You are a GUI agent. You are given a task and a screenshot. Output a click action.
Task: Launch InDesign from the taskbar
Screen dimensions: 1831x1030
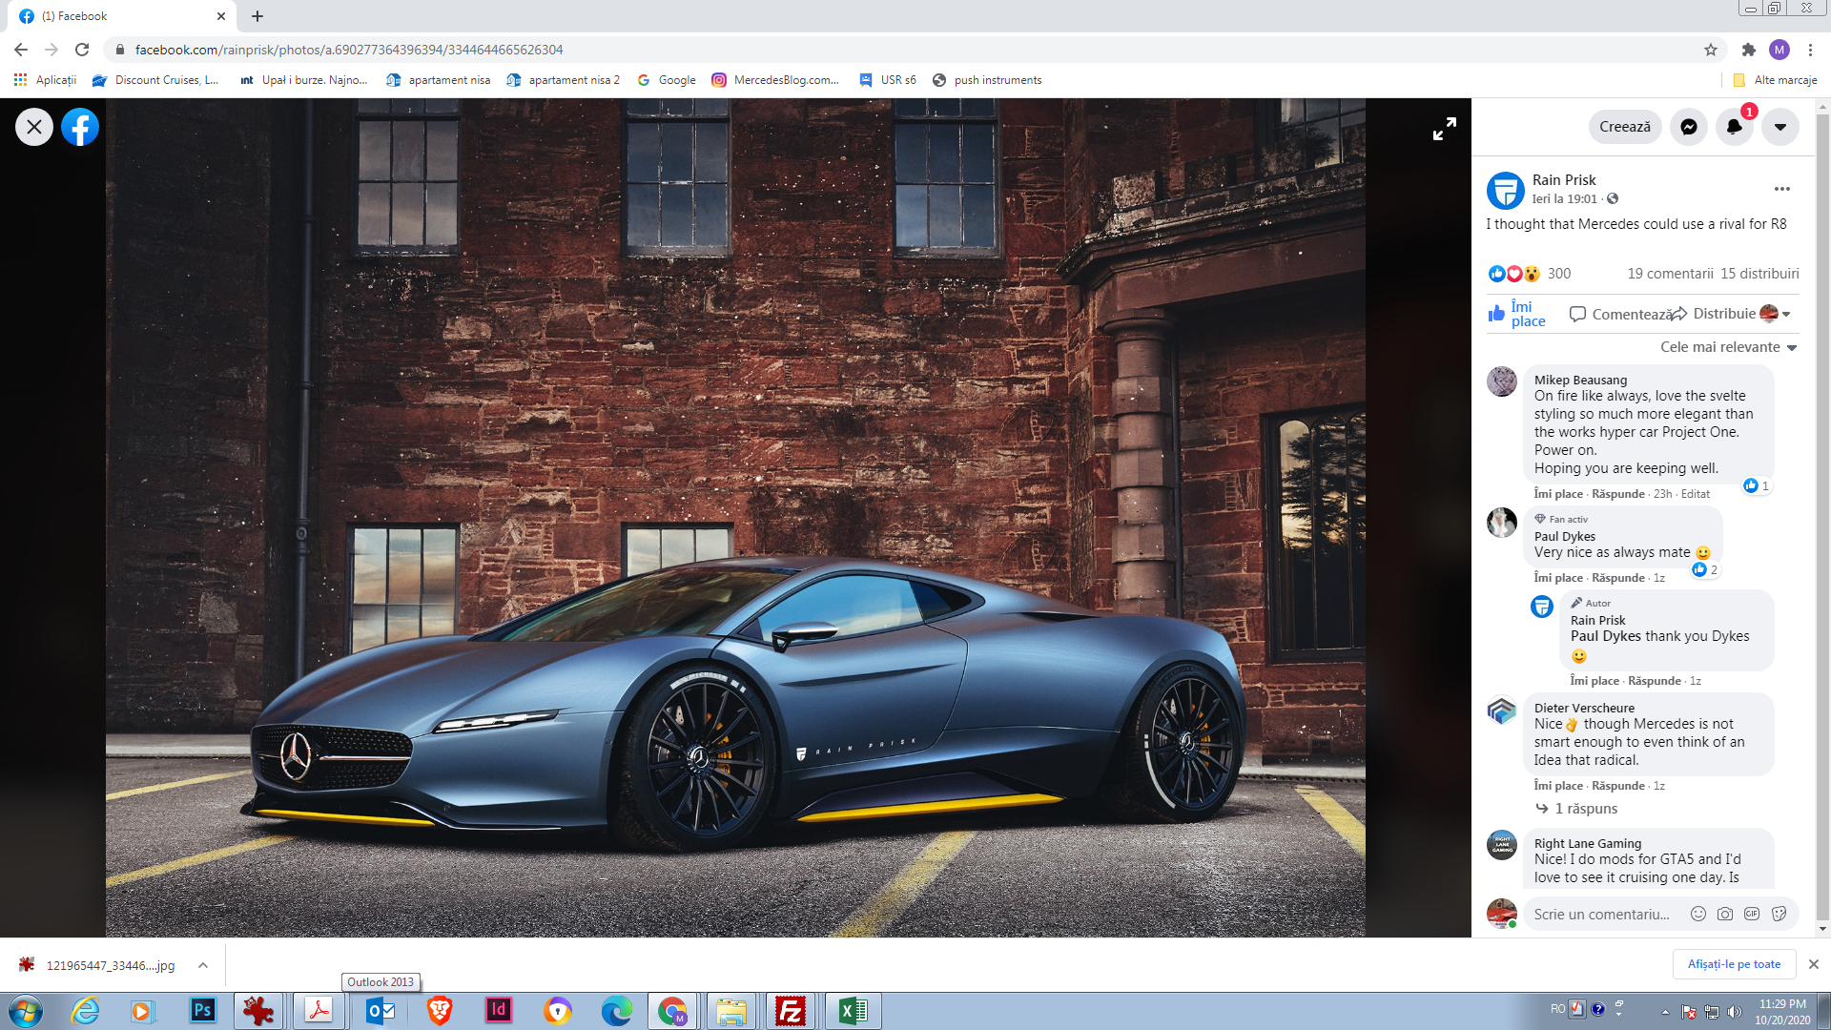pos(498,1010)
